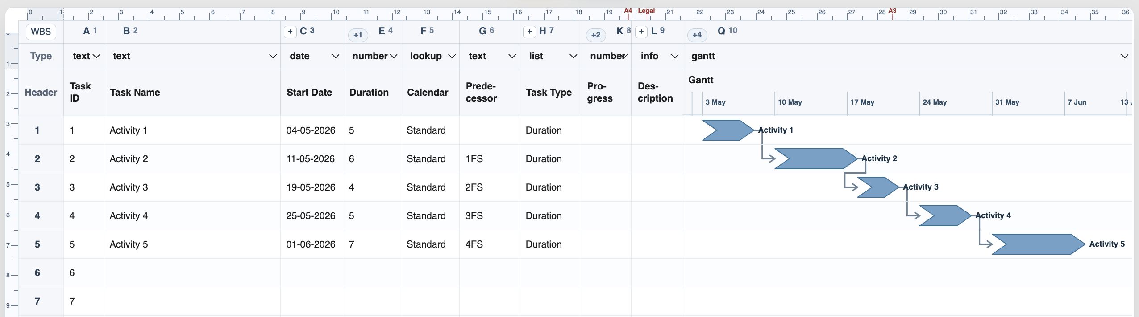Expand the +1 hidden column pill

pyautogui.click(x=358, y=35)
